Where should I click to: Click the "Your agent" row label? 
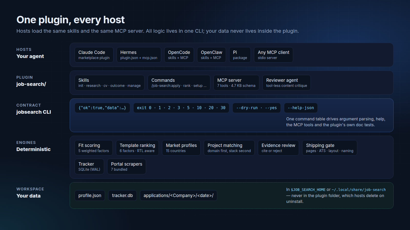[30, 56]
